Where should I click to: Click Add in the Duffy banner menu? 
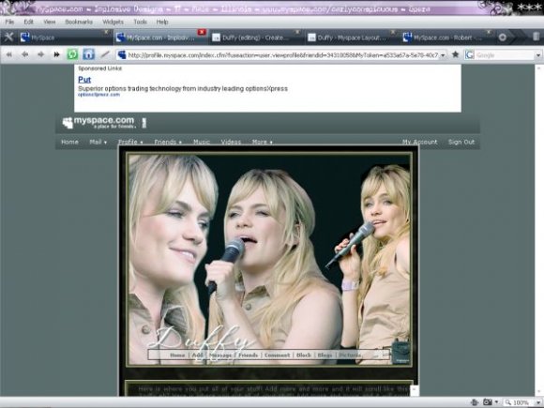click(197, 355)
